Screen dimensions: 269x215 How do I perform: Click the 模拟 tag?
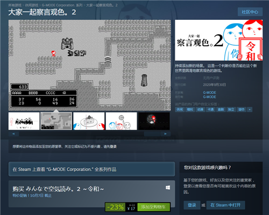[190, 110]
